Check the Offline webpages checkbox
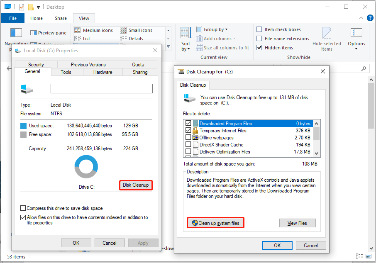Screen dimensions: 376x263 188,137
